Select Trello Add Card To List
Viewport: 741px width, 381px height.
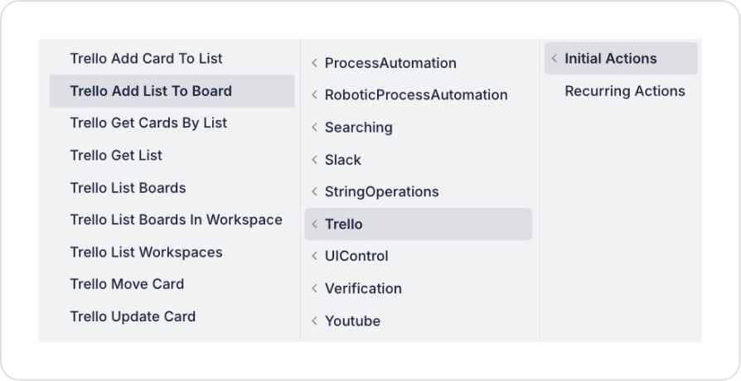(146, 59)
